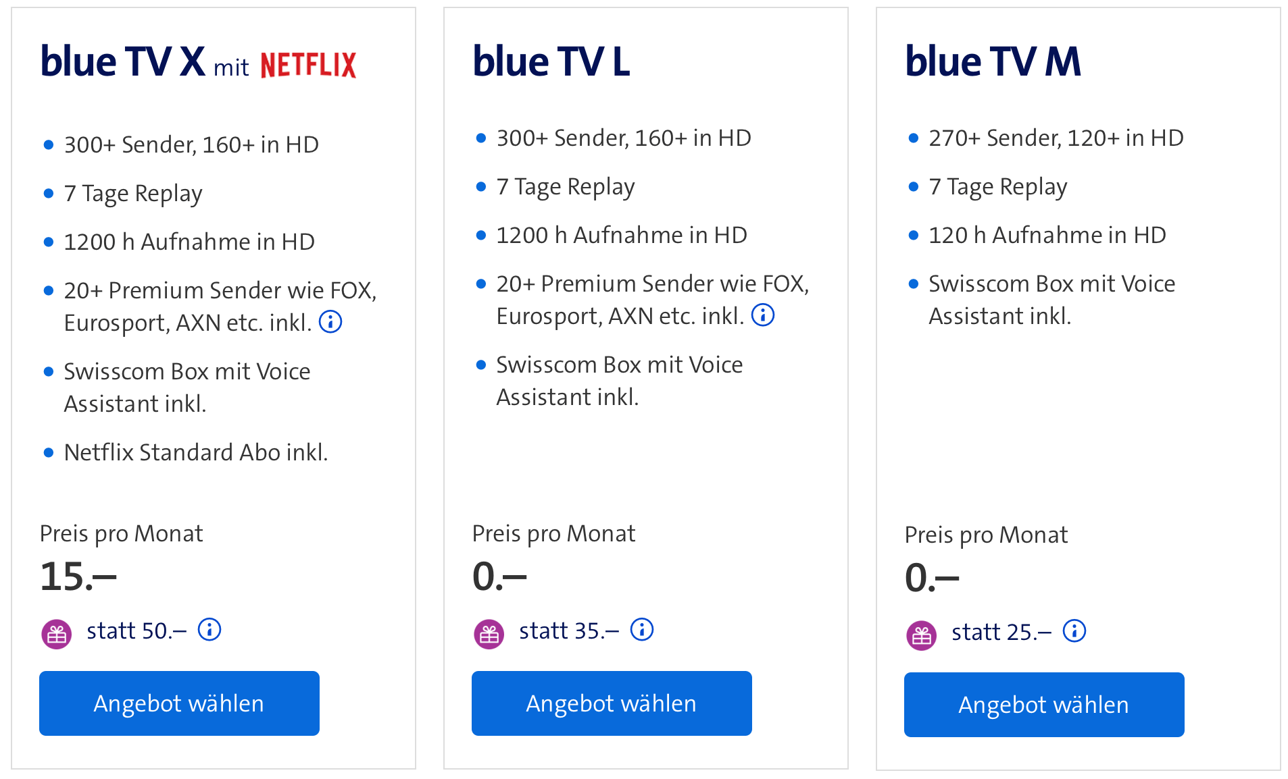Click Angebot wählen for blue TV X
The image size is (1288, 779).
[178, 703]
